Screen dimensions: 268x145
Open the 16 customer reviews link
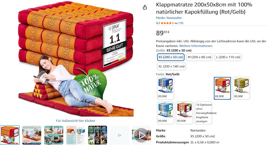[x=181, y=23]
